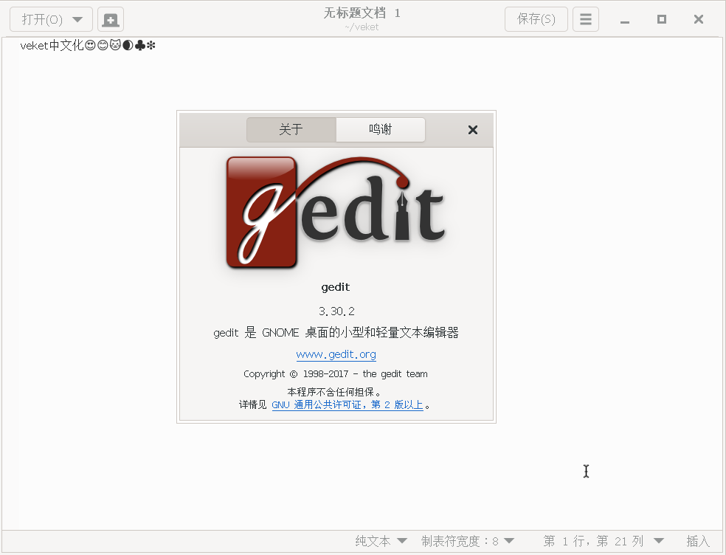Click the gedit logo image
The image size is (726, 555).
point(336,212)
